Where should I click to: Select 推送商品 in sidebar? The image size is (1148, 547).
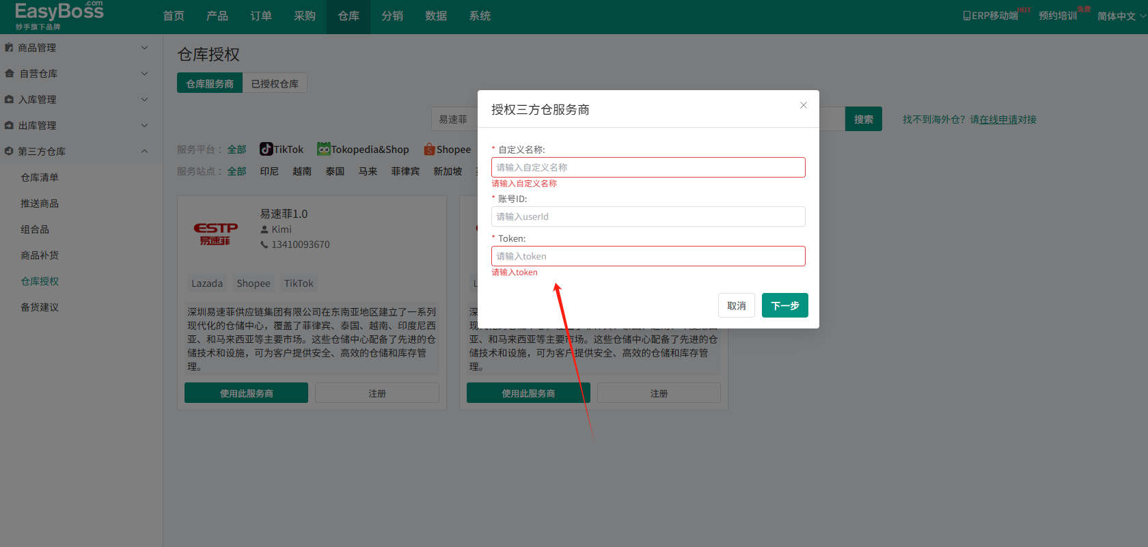pyautogui.click(x=40, y=204)
